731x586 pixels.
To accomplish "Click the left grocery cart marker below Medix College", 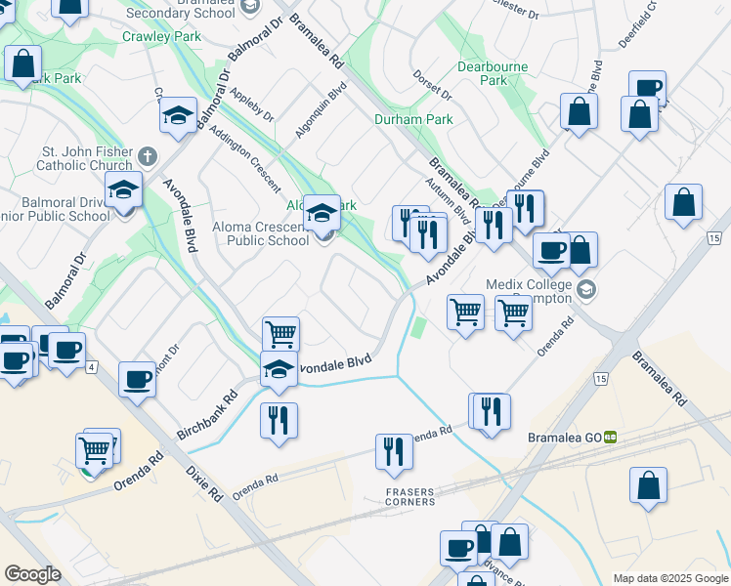I will (x=466, y=314).
